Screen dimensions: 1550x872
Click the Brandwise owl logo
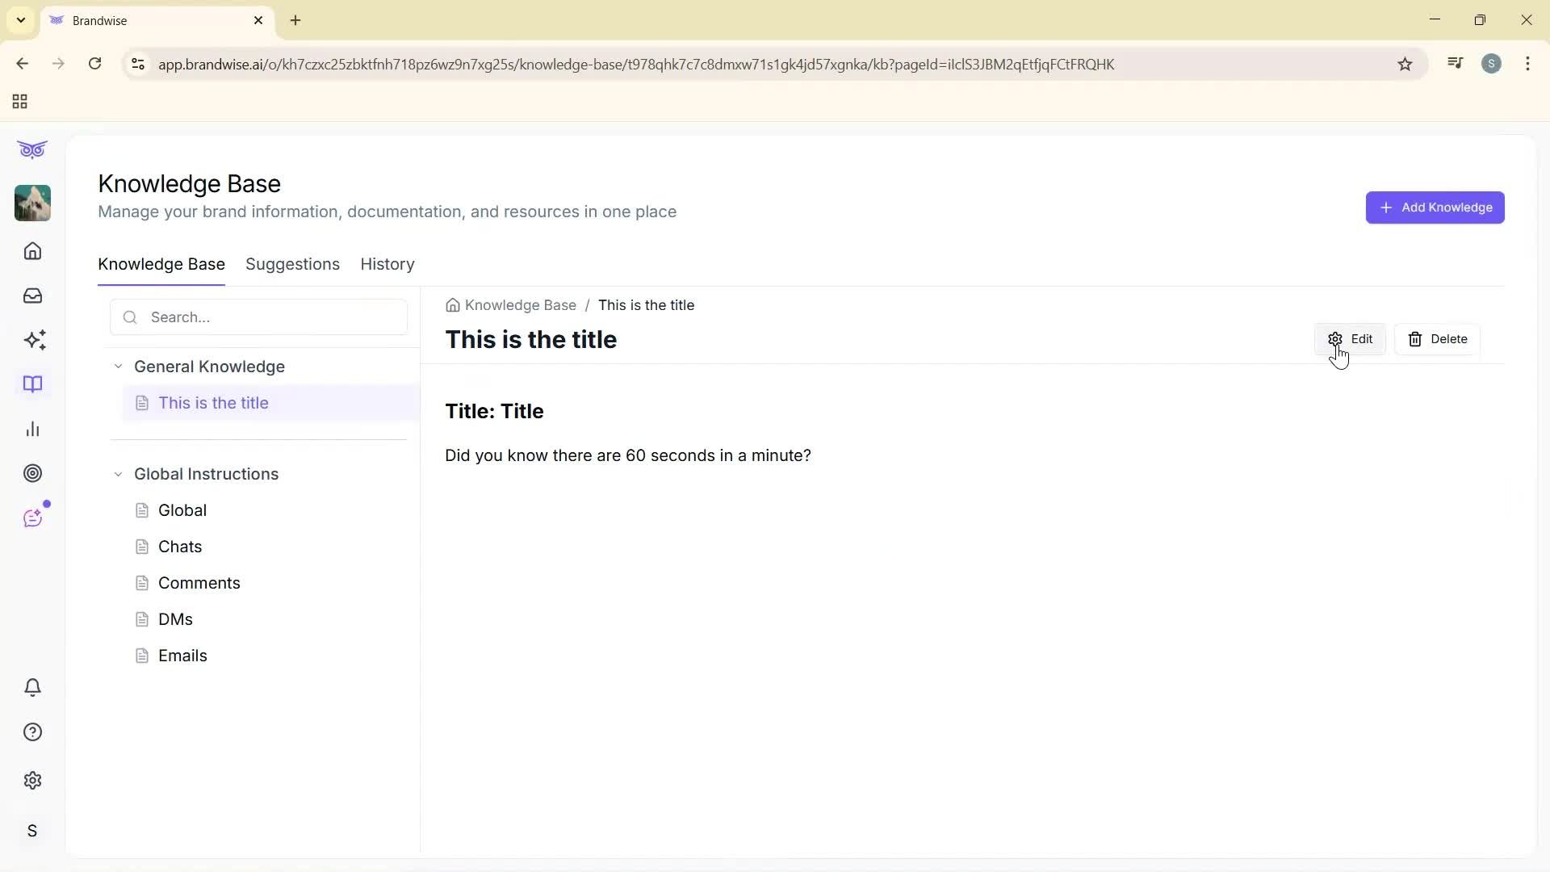[32, 149]
